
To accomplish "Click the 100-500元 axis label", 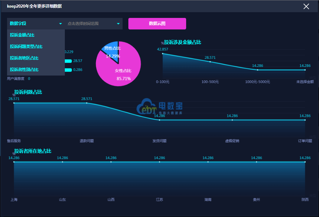I will [x=210, y=82].
